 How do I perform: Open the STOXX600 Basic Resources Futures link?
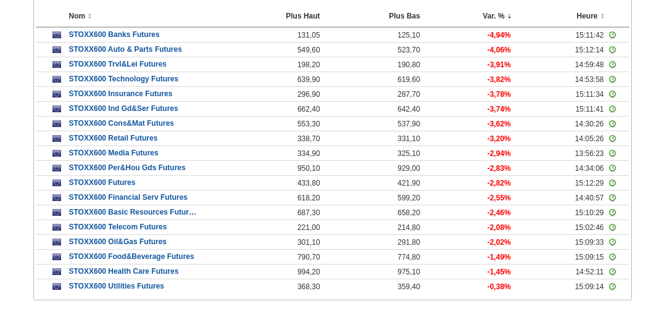pyautogui.click(x=132, y=212)
